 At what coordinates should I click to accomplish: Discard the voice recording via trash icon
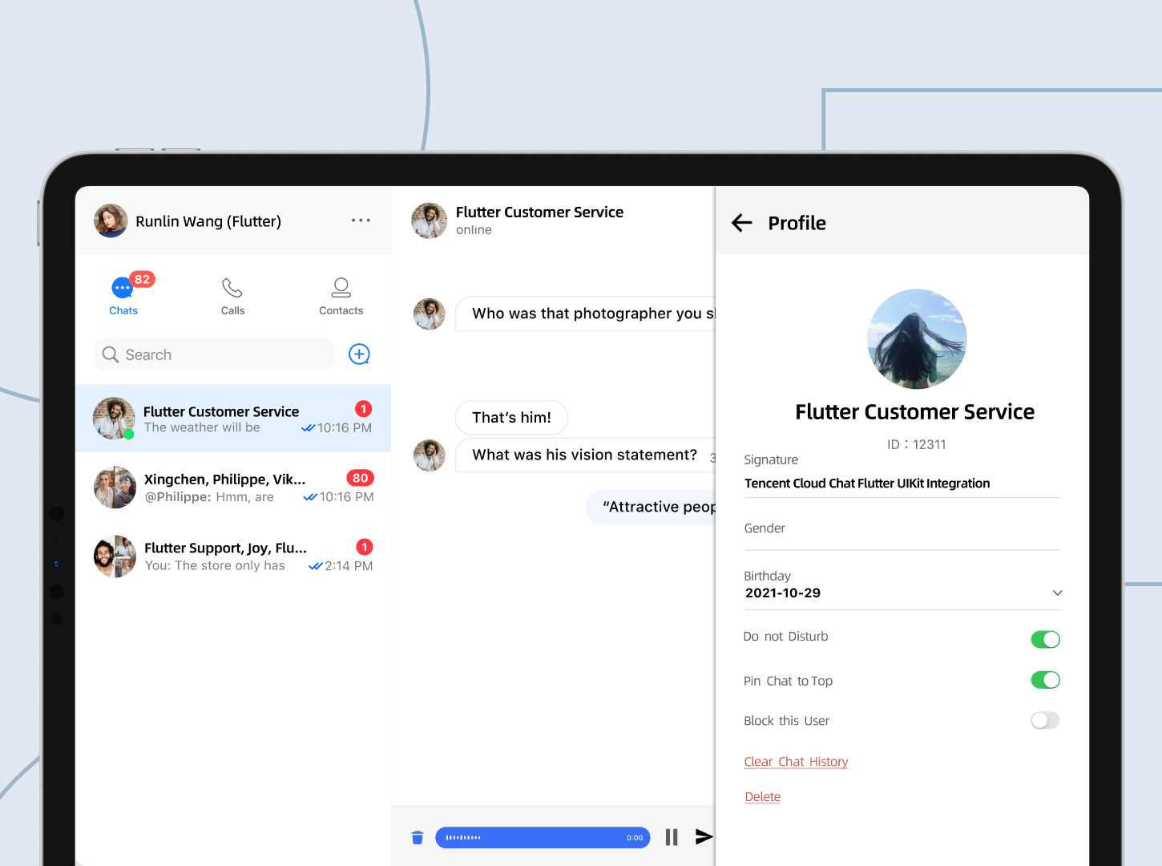pos(417,836)
